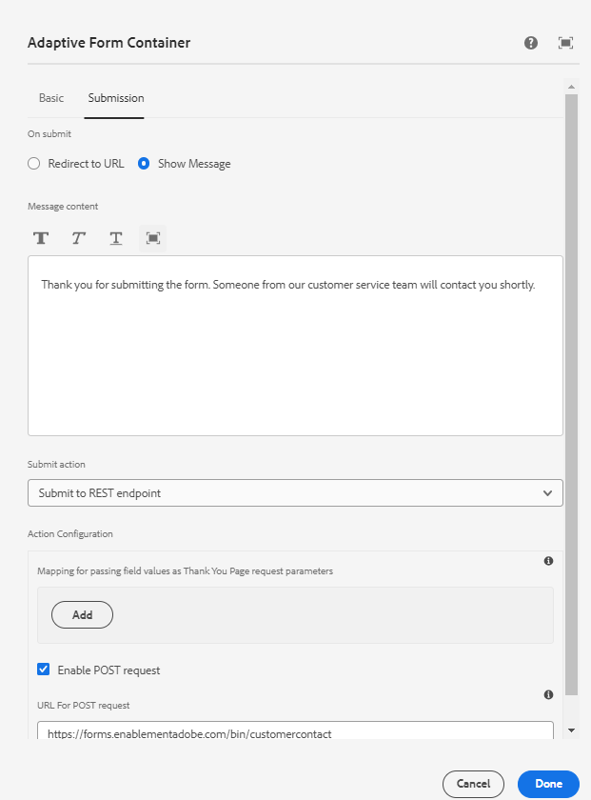Select the Redirect to URL option
The height and width of the screenshot is (800, 591).
pyautogui.click(x=33, y=163)
